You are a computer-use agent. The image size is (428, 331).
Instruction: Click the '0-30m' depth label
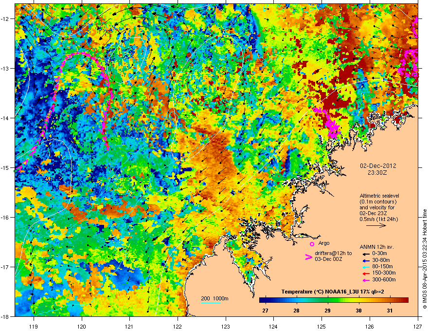(x=379, y=254)
